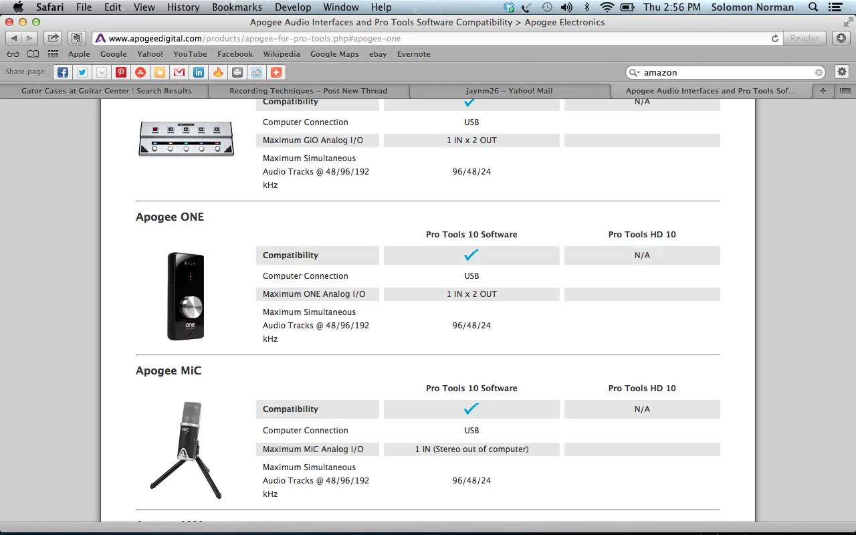Screen dimensions: 856x535
Task: Share page on Pinterest
Action: [120, 72]
